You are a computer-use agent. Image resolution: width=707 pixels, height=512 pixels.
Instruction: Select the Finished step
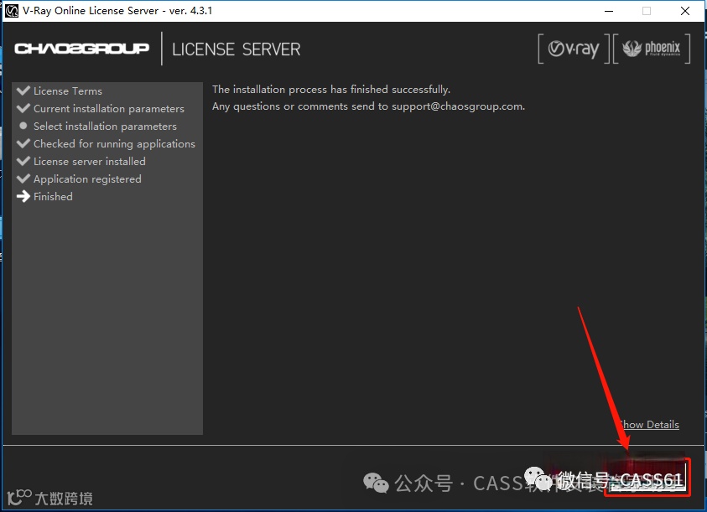coord(53,197)
